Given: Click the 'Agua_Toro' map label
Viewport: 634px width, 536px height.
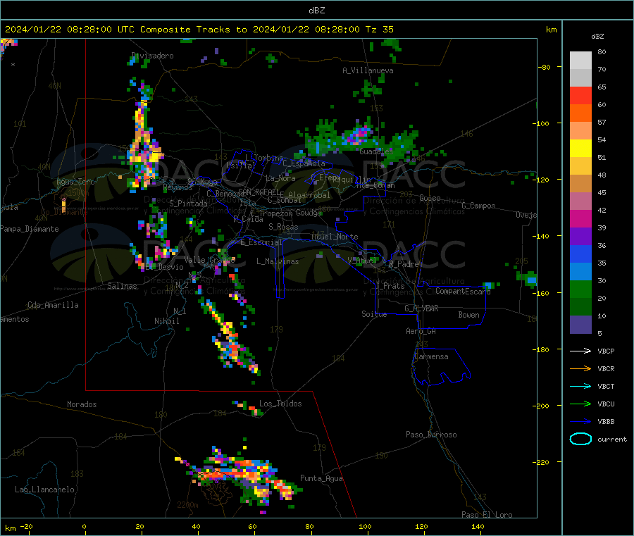Looking at the screenshot, I should click(75, 182).
